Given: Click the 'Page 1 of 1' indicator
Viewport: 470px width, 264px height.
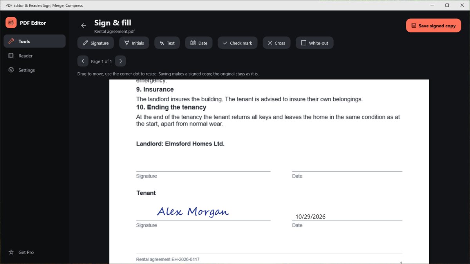Looking at the screenshot, I should pos(101,61).
